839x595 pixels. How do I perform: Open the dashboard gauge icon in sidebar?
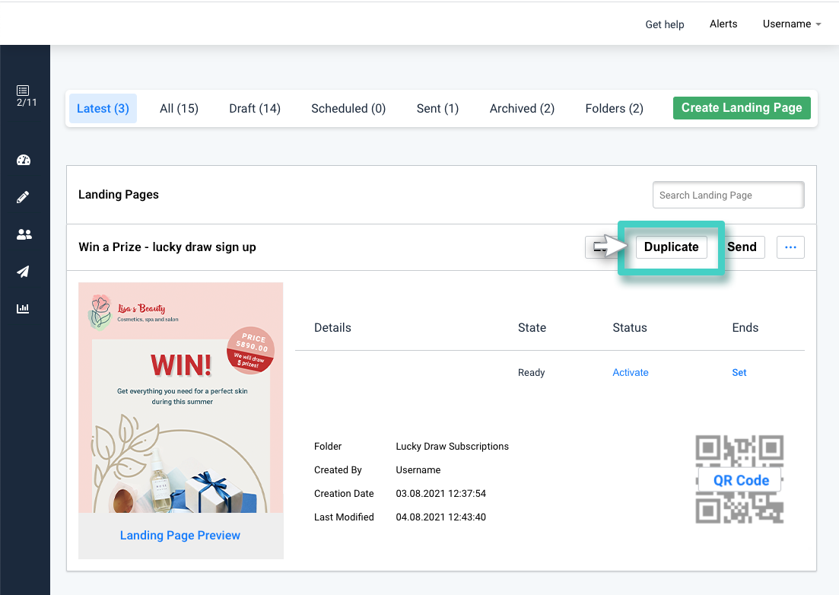(24, 160)
